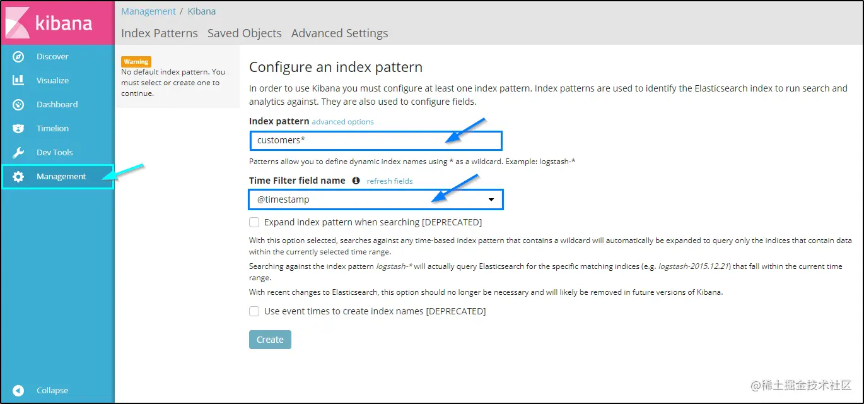Collapse the sidebar via the Collapse label
Image resolution: width=864 pixels, height=404 pixels.
[52, 391]
